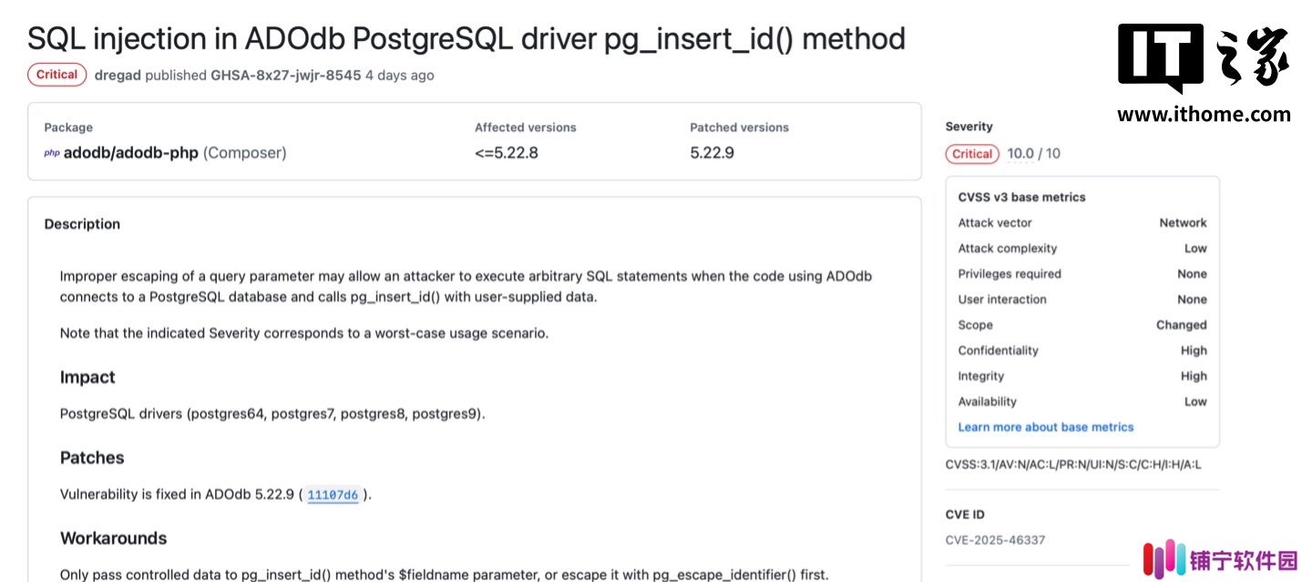The width and height of the screenshot is (1312, 582).
Task: Open the Learn more about base metrics link
Action: [1046, 427]
